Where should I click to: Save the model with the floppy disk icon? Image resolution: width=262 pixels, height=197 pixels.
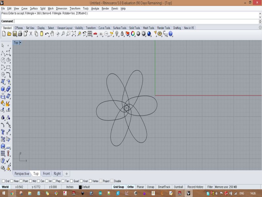[x=15, y=34]
